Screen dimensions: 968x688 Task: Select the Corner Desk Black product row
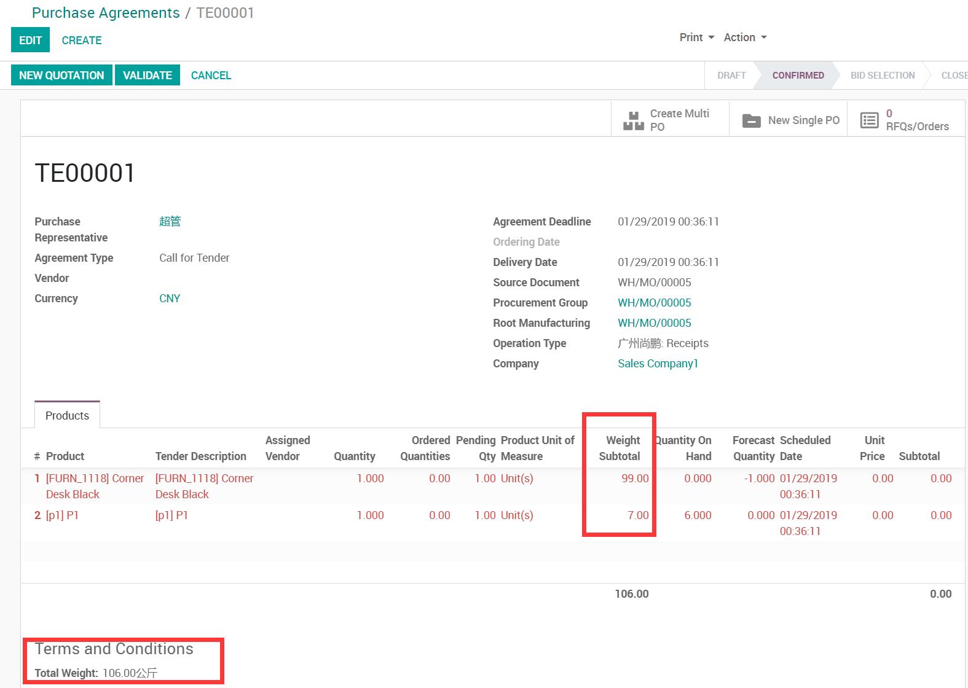(95, 486)
